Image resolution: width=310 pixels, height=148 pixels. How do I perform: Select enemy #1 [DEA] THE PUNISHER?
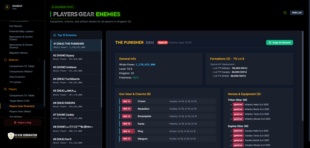[x=76, y=45]
